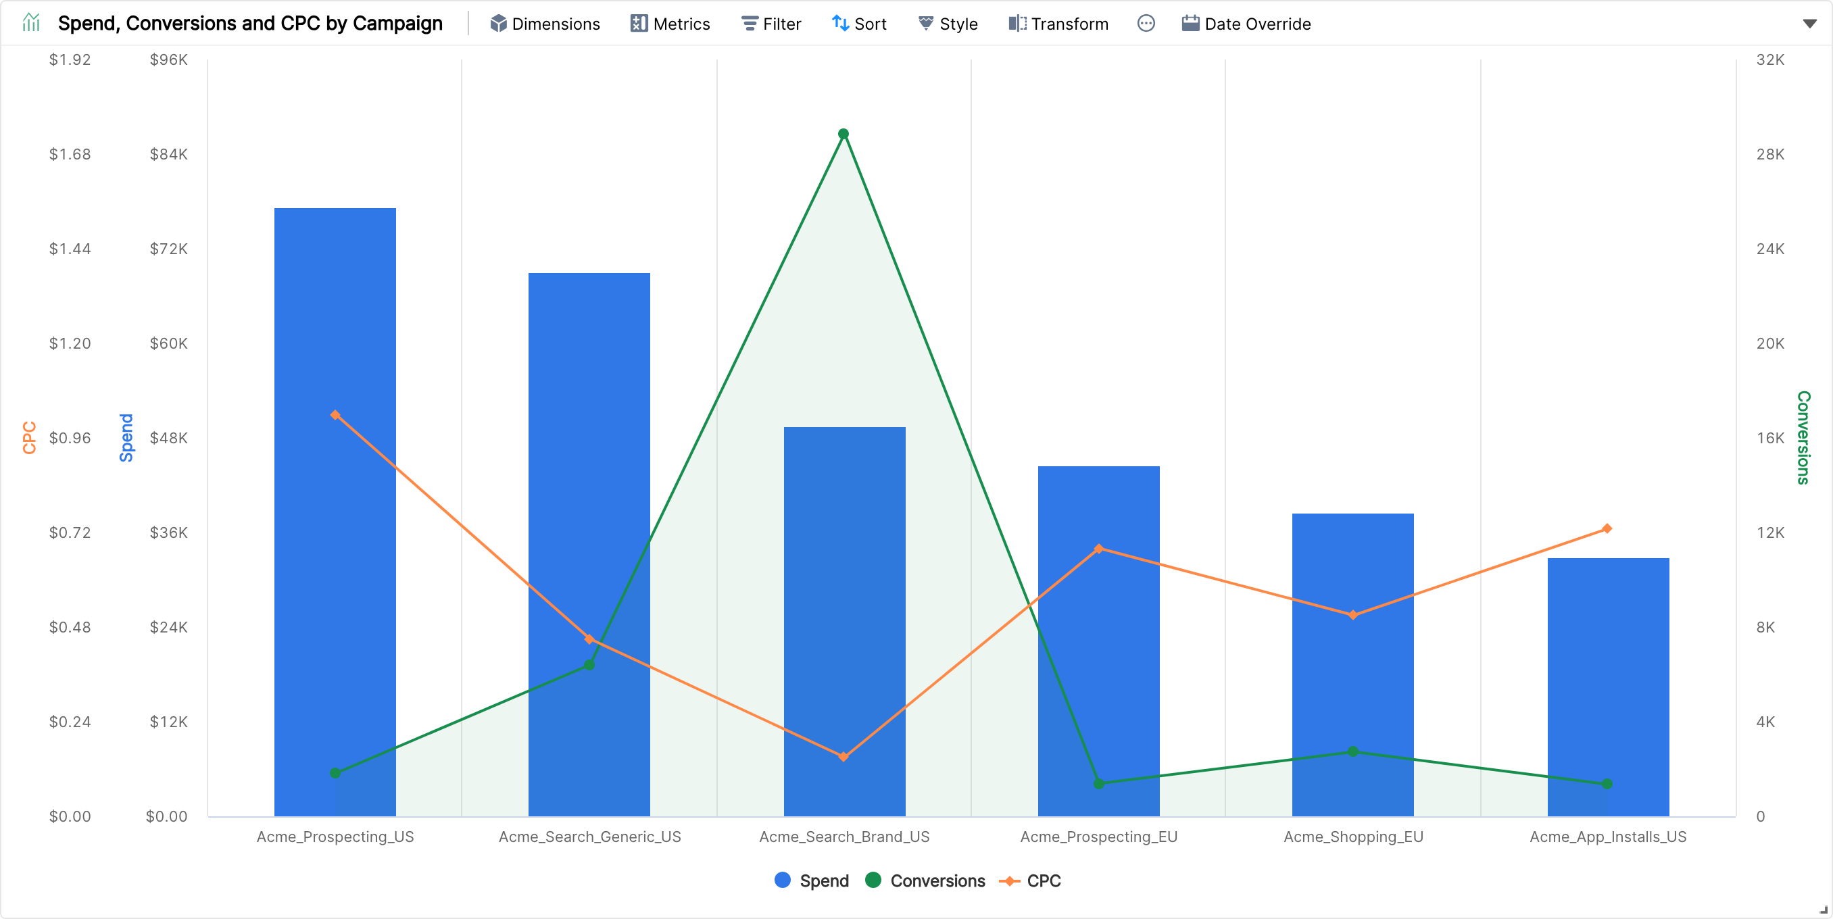The height and width of the screenshot is (919, 1833).
Task: Select the Acme_Prospecting_EU spend bar
Action: [x=1099, y=641]
